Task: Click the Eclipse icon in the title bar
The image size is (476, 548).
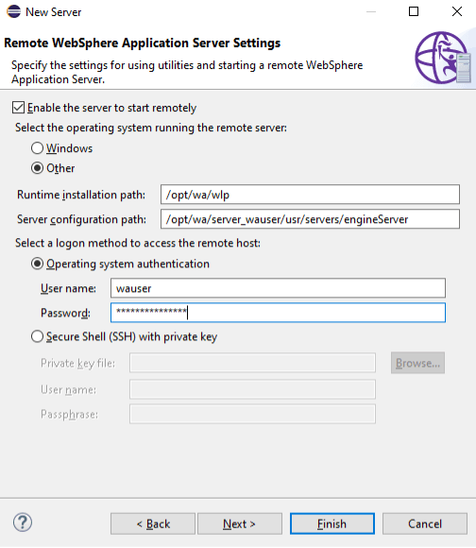Action: pyautogui.click(x=13, y=11)
